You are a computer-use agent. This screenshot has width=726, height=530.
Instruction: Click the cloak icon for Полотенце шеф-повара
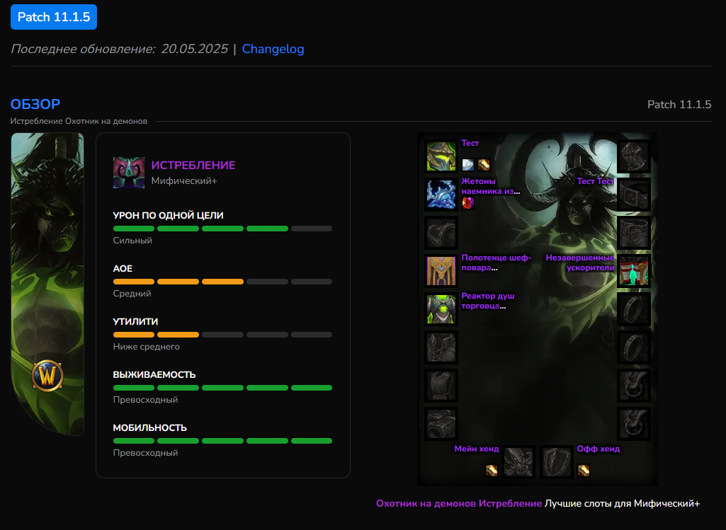click(441, 271)
